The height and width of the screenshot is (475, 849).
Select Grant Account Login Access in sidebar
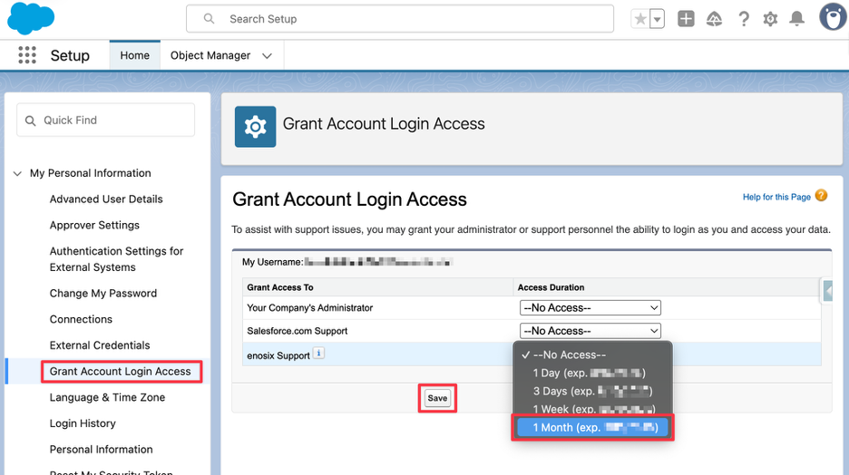[121, 371]
